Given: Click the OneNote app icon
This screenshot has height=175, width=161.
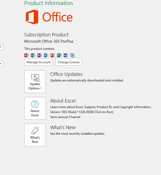Looking at the screenshot, I should (39, 55).
